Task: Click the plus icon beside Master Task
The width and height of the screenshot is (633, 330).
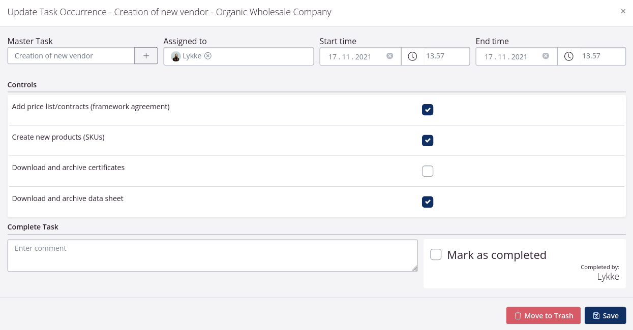Action: (146, 56)
